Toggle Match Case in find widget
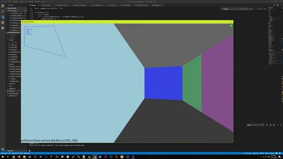The width and height of the screenshot is (283, 159). 242,9
